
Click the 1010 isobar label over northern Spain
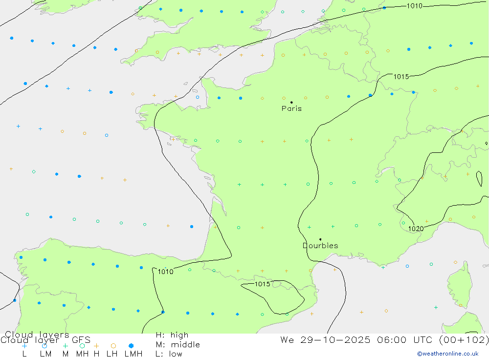point(166,272)
